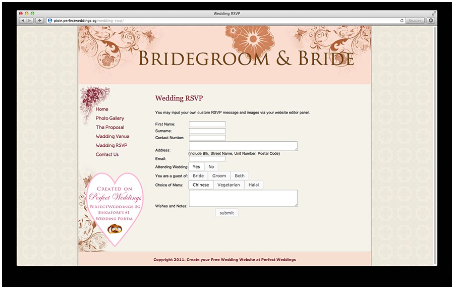The height and width of the screenshot is (289, 454).
Task: Open Contact Us in the side menu
Action: [x=107, y=155]
